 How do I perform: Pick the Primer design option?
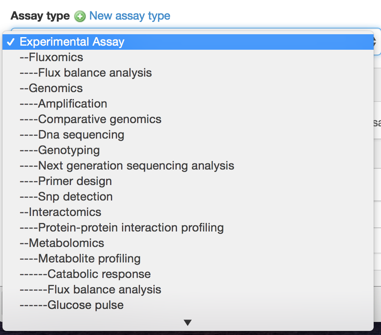coord(66,181)
